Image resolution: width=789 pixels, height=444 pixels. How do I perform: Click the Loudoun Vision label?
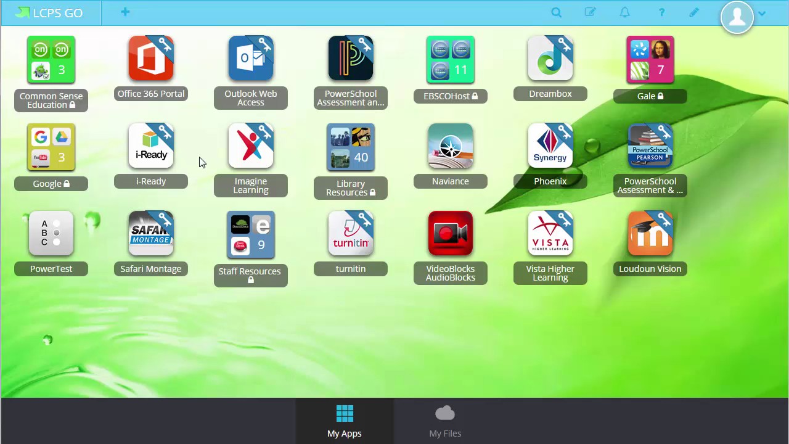pyautogui.click(x=650, y=269)
